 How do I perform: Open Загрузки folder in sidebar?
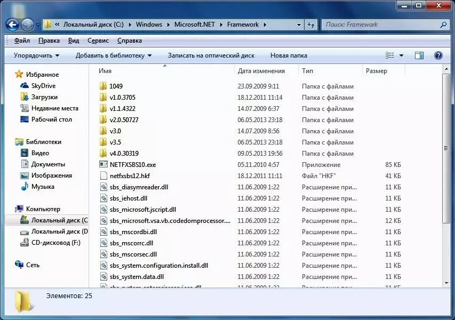39,97
